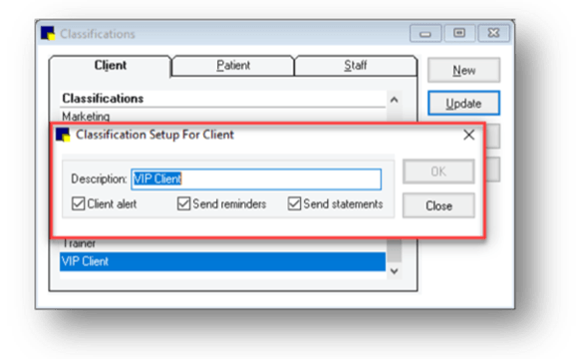Switch to the Staff tab

tap(355, 66)
